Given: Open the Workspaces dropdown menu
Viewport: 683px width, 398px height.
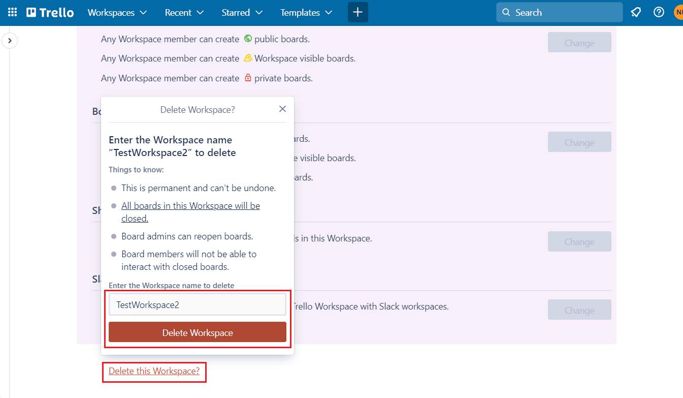Looking at the screenshot, I should point(117,12).
